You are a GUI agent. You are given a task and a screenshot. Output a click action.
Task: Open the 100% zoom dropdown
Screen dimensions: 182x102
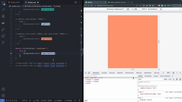[x=144, y=9]
